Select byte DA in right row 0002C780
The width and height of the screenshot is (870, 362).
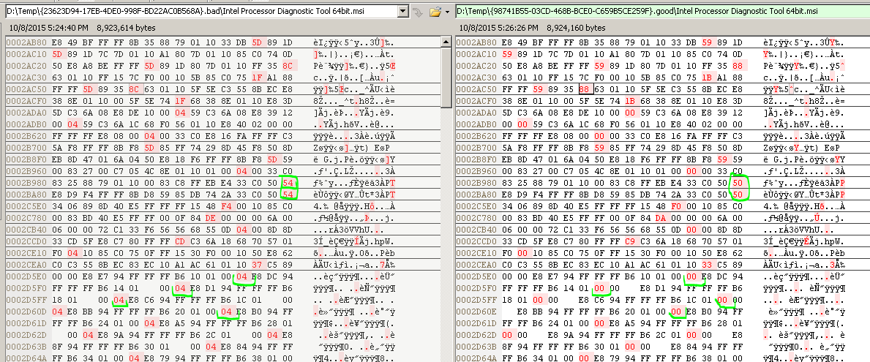pyautogui.click(x=661, y=219)
